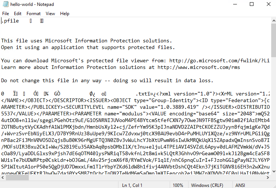Viewport: 276px width, 188px height.
Task: Open the View menu
Action: pyautogui.click(x=50, y=14)
